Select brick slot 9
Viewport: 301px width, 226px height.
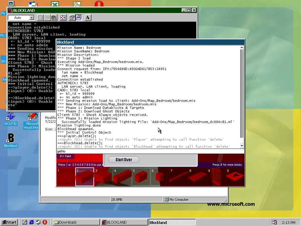click(216, 177)
